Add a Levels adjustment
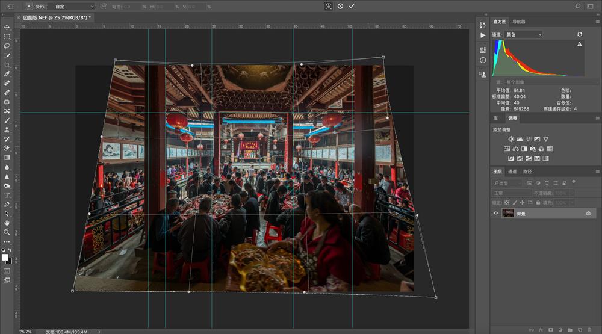This screenshot has width=602, height=334. pos(520,139)
